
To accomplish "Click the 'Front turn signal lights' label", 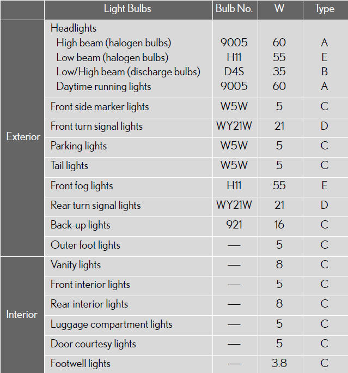I will (96, 127).
